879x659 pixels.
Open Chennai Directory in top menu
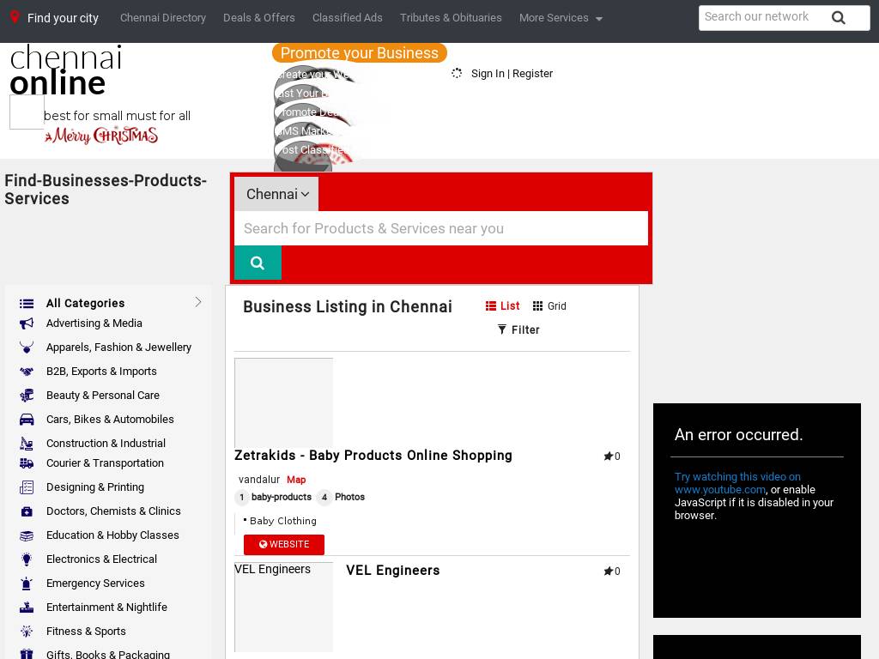tap(163, 18)
